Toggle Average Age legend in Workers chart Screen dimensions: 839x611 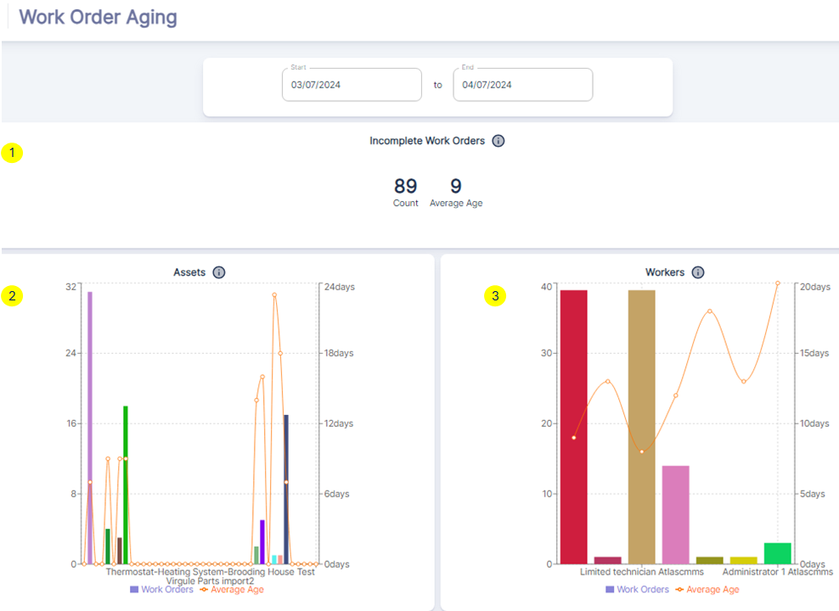click(707, 589)
